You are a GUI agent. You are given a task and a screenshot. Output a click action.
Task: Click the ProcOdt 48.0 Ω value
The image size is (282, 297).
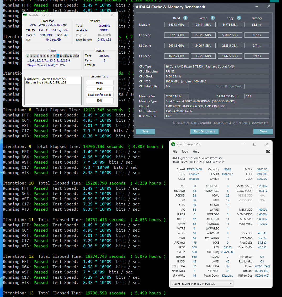(262, 233)
